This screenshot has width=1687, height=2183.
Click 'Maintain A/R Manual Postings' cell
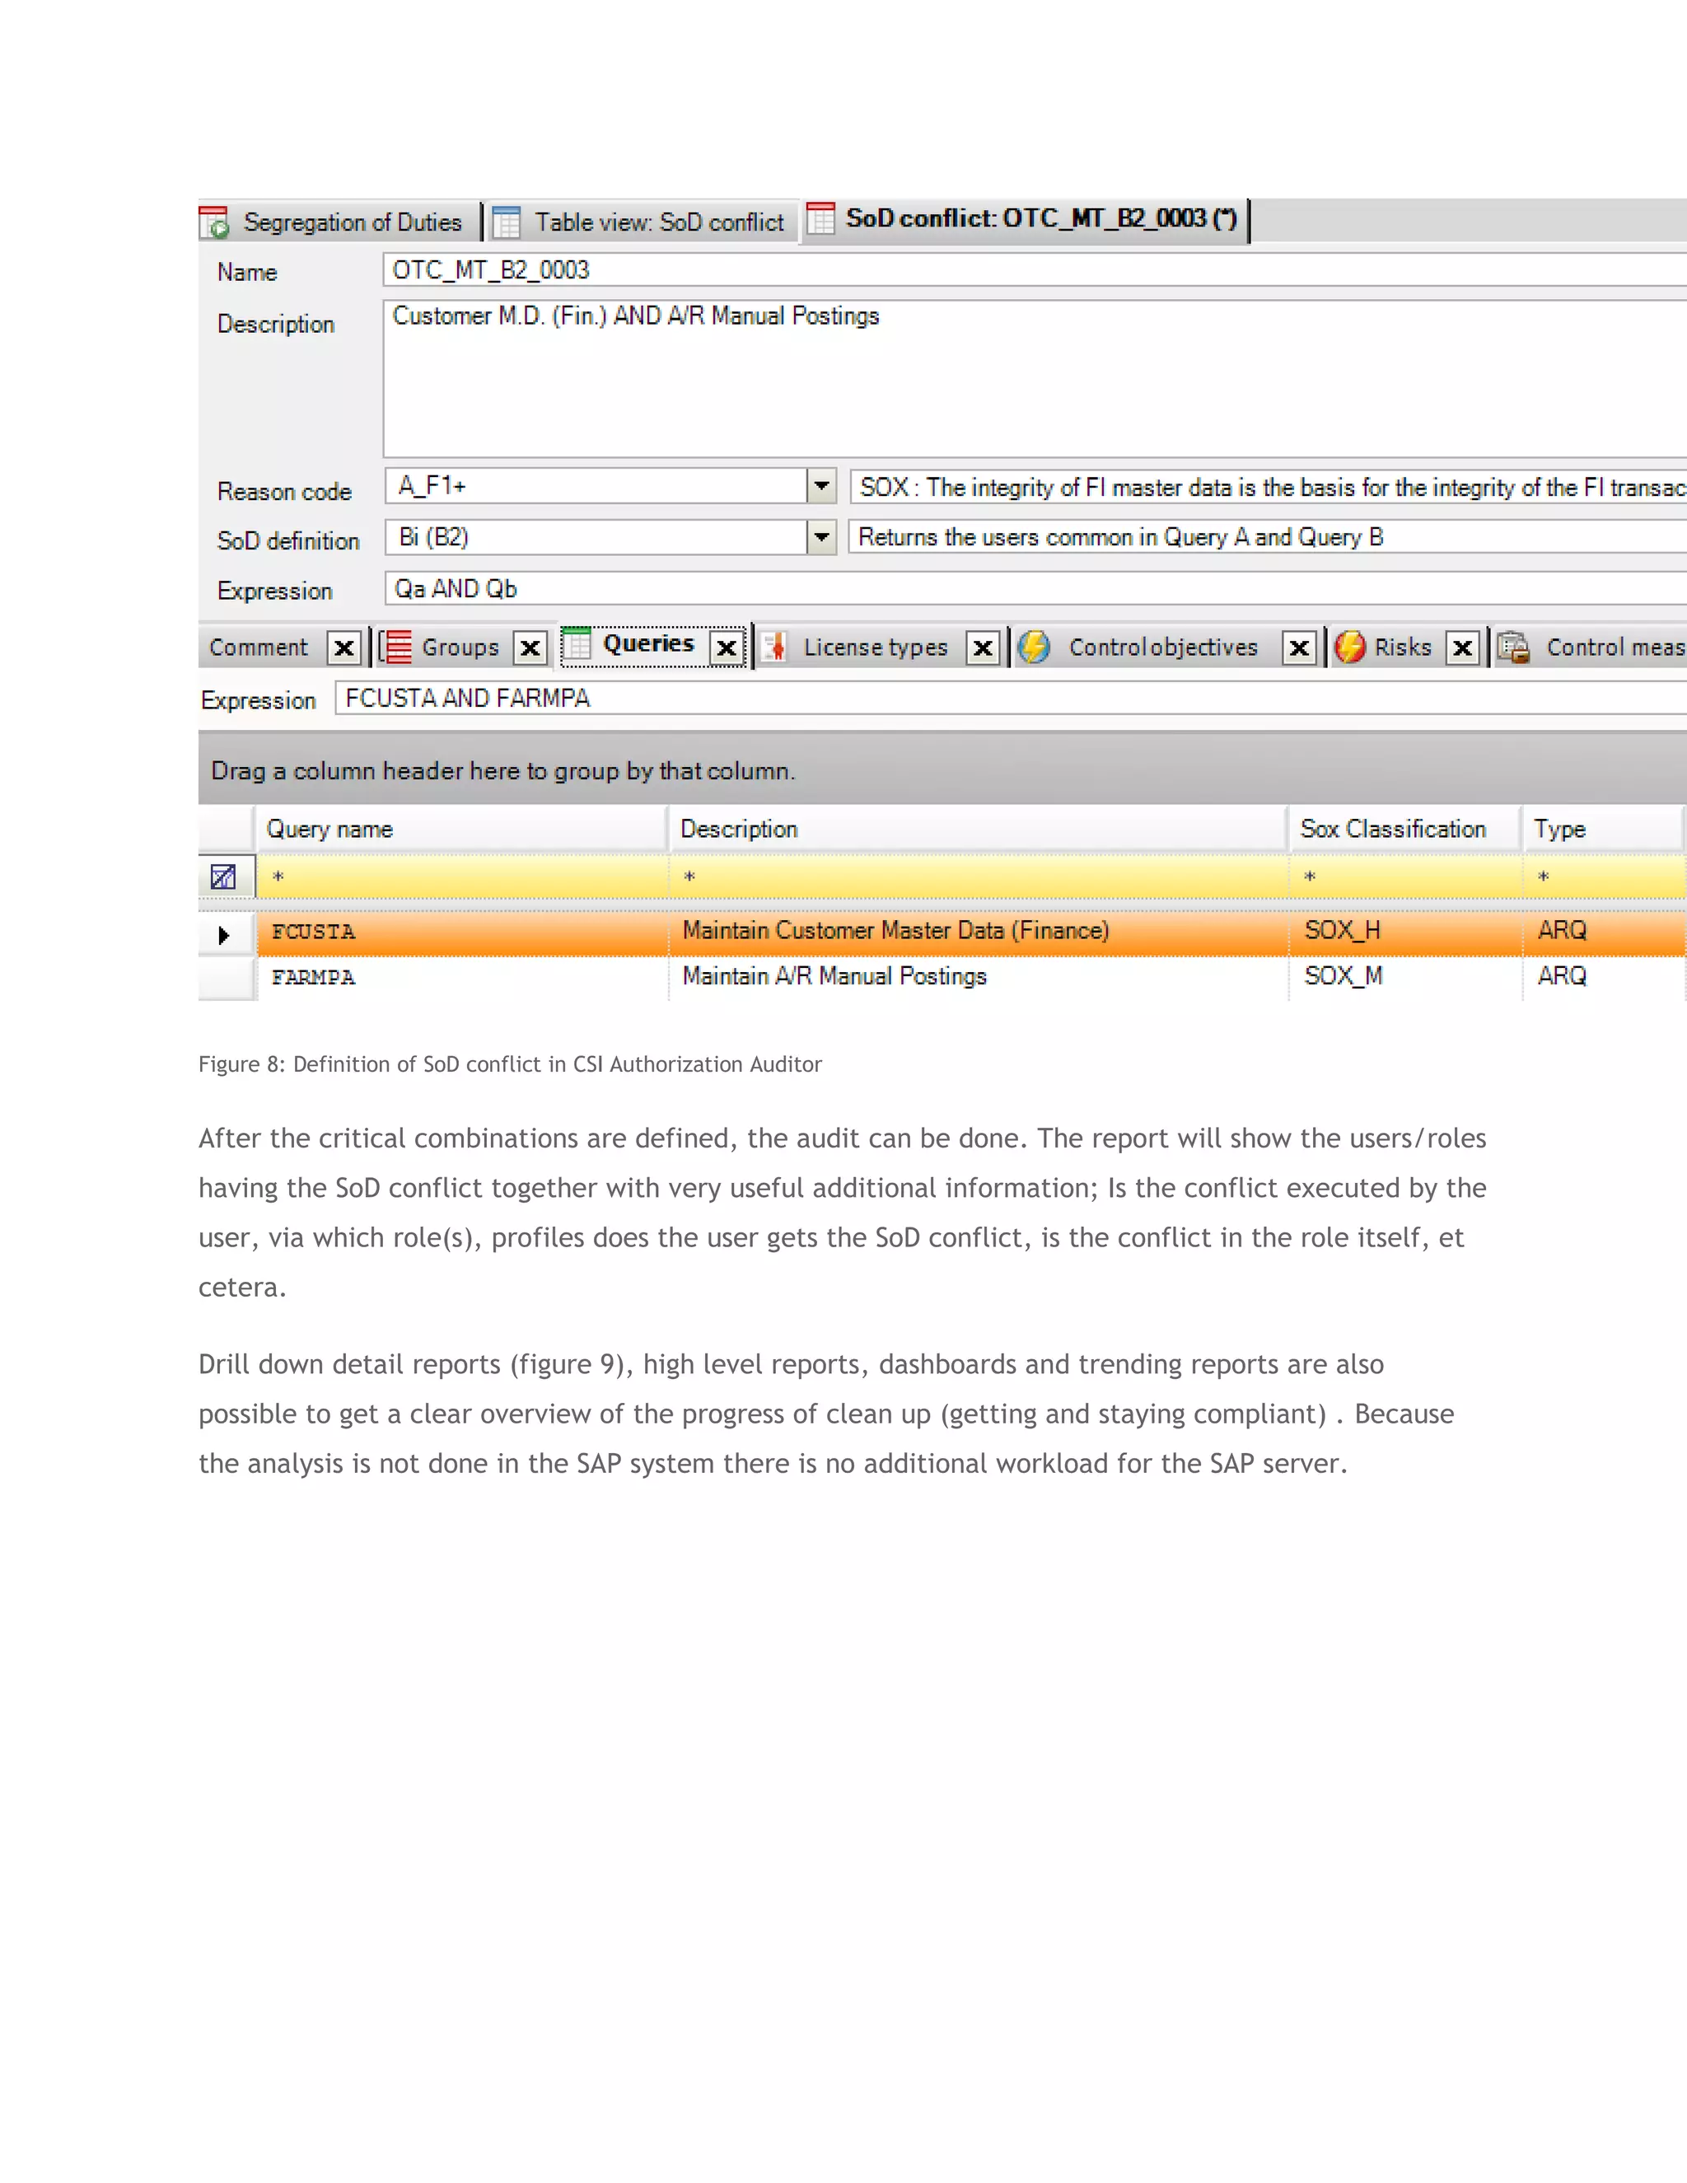(x=979, y=978)
